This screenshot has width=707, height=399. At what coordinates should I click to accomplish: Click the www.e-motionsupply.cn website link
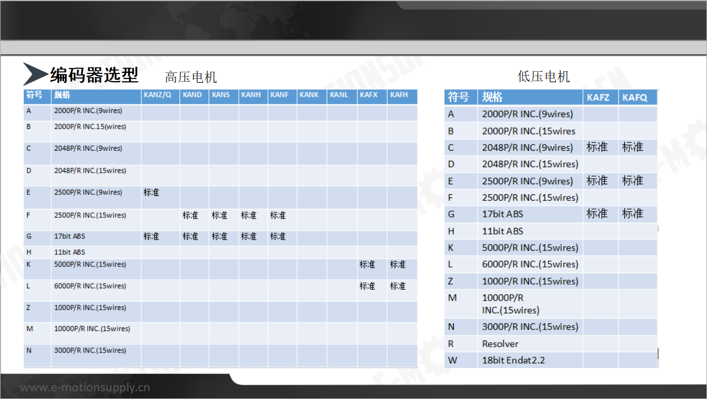[85, 387]
